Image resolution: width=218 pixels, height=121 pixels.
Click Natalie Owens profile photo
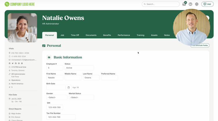(x=22, y=28)
